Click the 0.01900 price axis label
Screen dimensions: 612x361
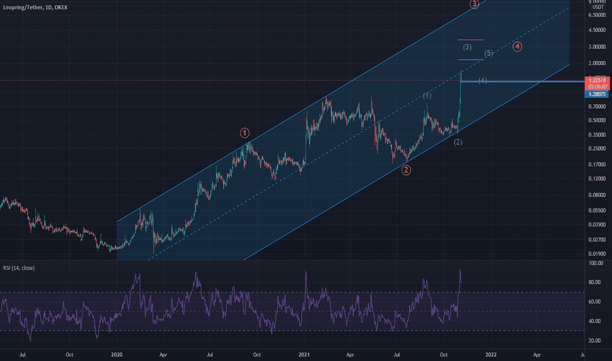[x=597, y=254]
